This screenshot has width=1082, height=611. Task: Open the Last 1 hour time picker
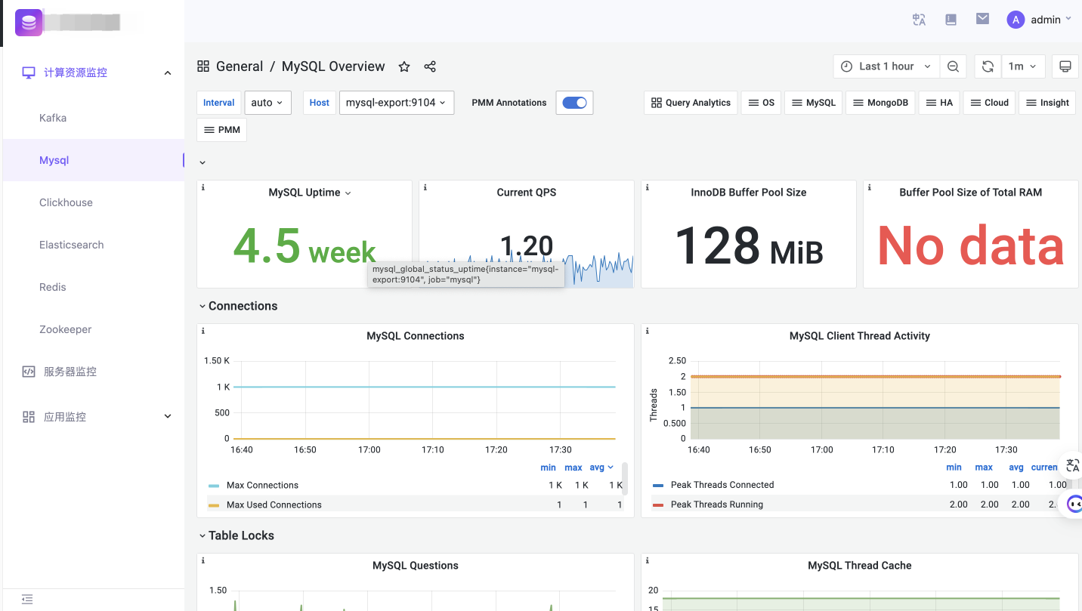click(886, 66)
